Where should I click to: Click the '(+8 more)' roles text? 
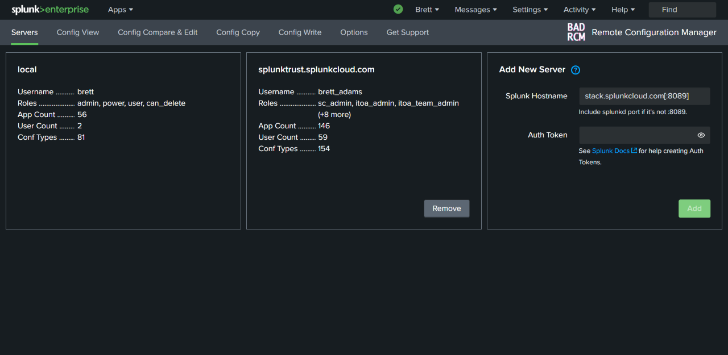click(x=334, y=115)
